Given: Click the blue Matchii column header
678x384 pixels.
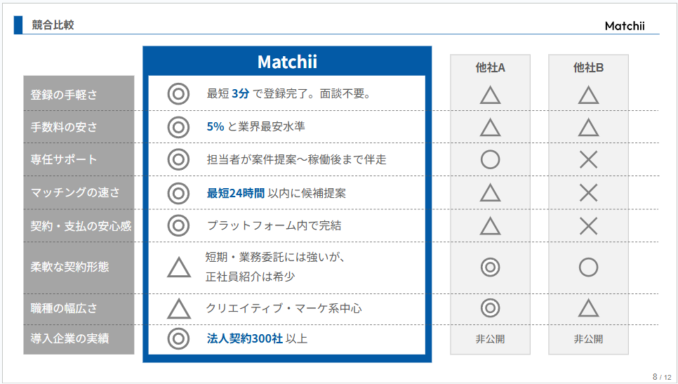Looking at the screenshot, I should pos(287,62).
